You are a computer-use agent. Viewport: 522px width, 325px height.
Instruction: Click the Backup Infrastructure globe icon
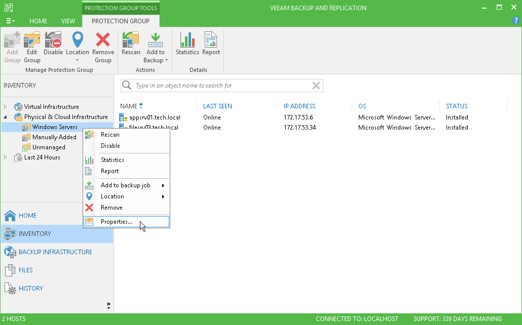pyautogui.click(x=10, y=252)
